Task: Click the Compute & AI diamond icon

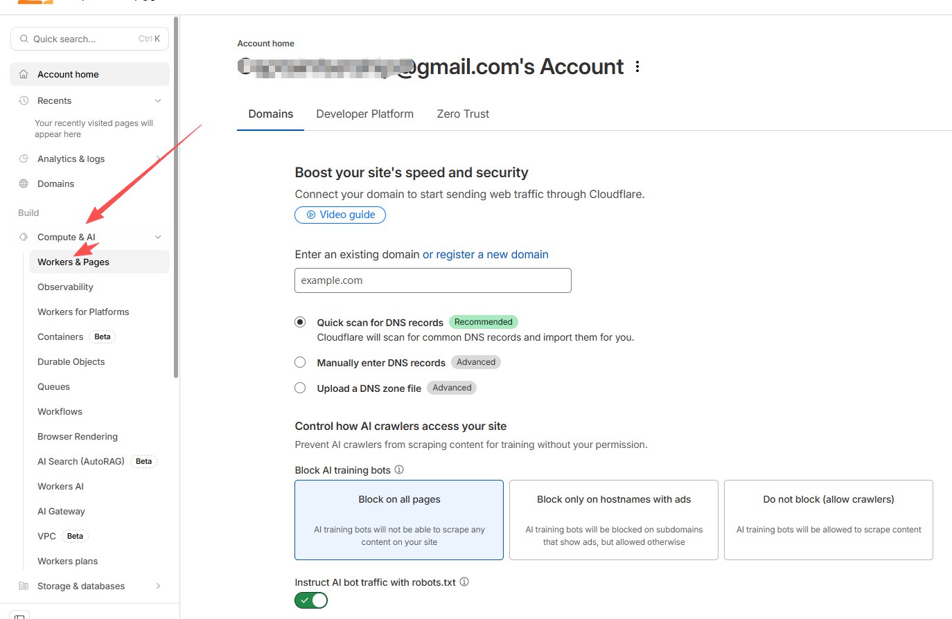Action: coord(24,237)
